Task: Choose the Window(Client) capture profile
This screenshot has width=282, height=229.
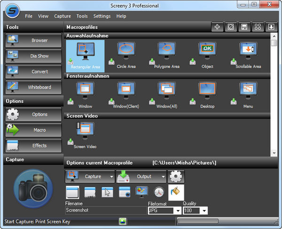Action: (126, 95)
